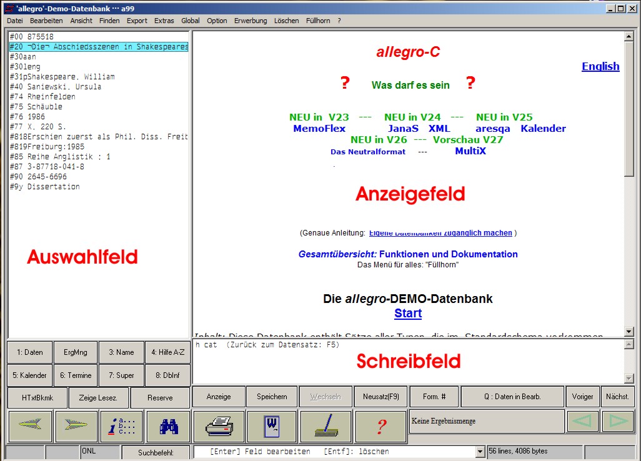Open the XML link
This screenshot has width=641, height=461.
[439, 128]
